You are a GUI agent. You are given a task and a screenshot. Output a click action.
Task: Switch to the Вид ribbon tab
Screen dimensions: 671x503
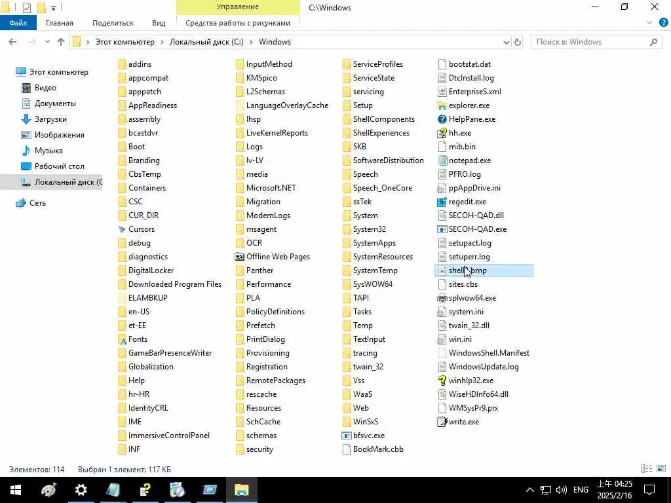pyautogui.click(x=159, y=23)
